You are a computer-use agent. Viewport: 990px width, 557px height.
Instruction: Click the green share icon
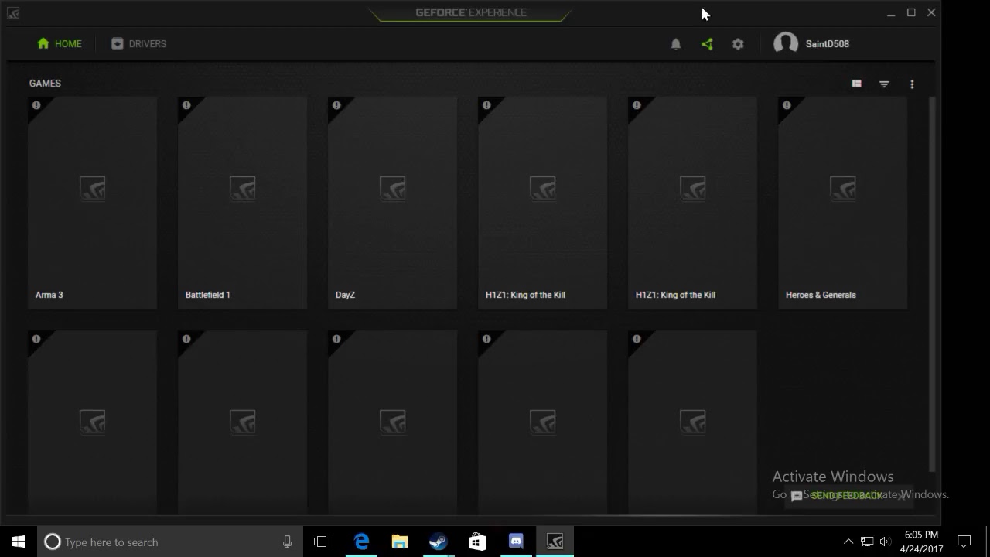(707, 44)
